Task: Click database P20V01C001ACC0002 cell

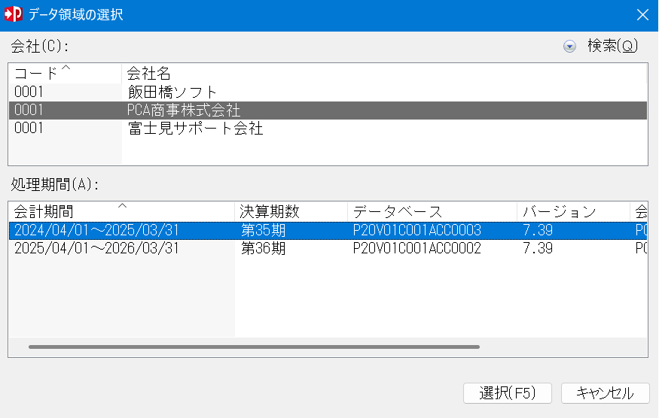Action: [x=417, y=248]
